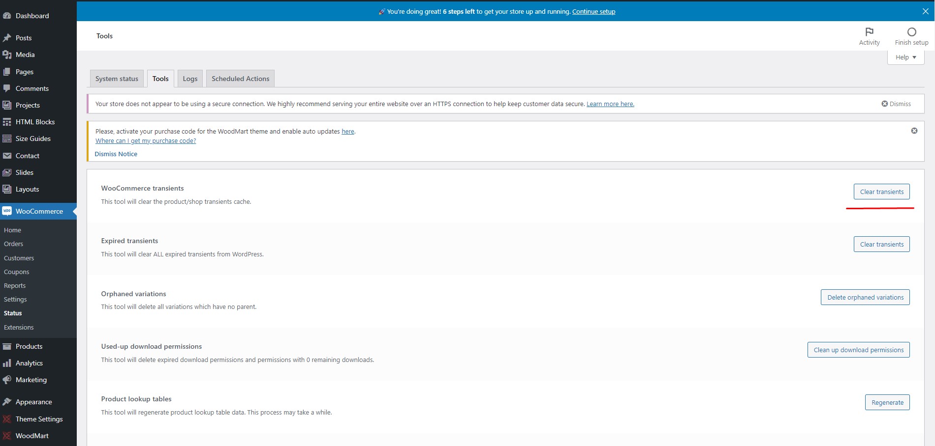935x446 pixels.
Task: Open the Learn more here link
Action: pos(610,104)
